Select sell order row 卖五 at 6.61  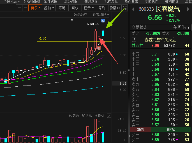pyautogui.click(x=160, y=105)
